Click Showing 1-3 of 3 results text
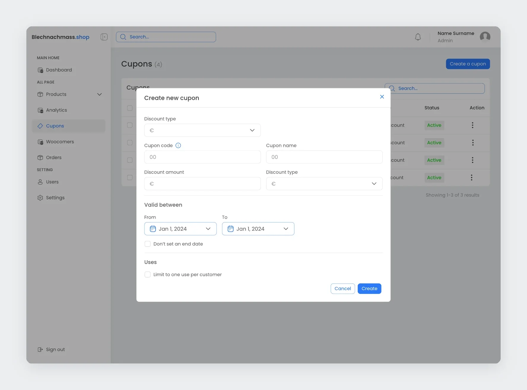Viewport: 527px width, 390px height. pyautogui.click(x=452, y=195)
